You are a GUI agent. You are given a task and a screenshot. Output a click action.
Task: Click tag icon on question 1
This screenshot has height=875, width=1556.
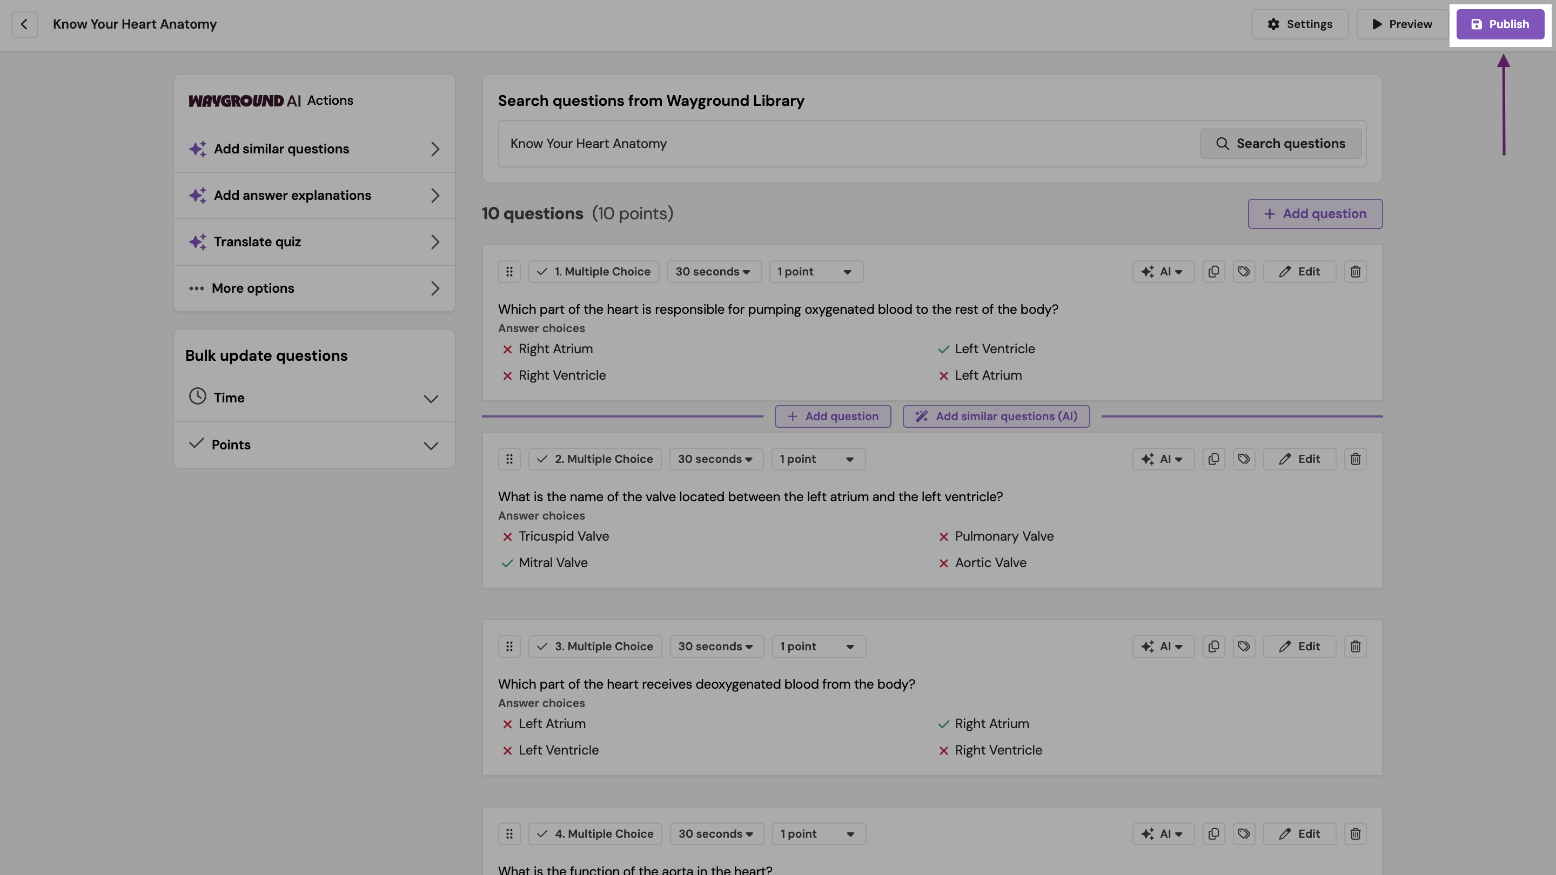(1244, 272)
